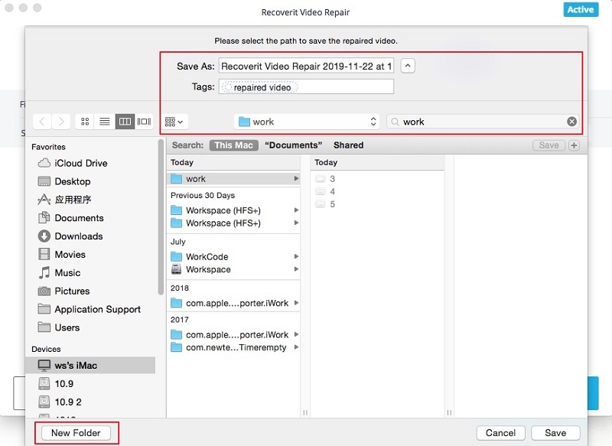Collapse the dialog with the Save As chevron
This screenshot has width=612, height=446.
coord(408,66)
